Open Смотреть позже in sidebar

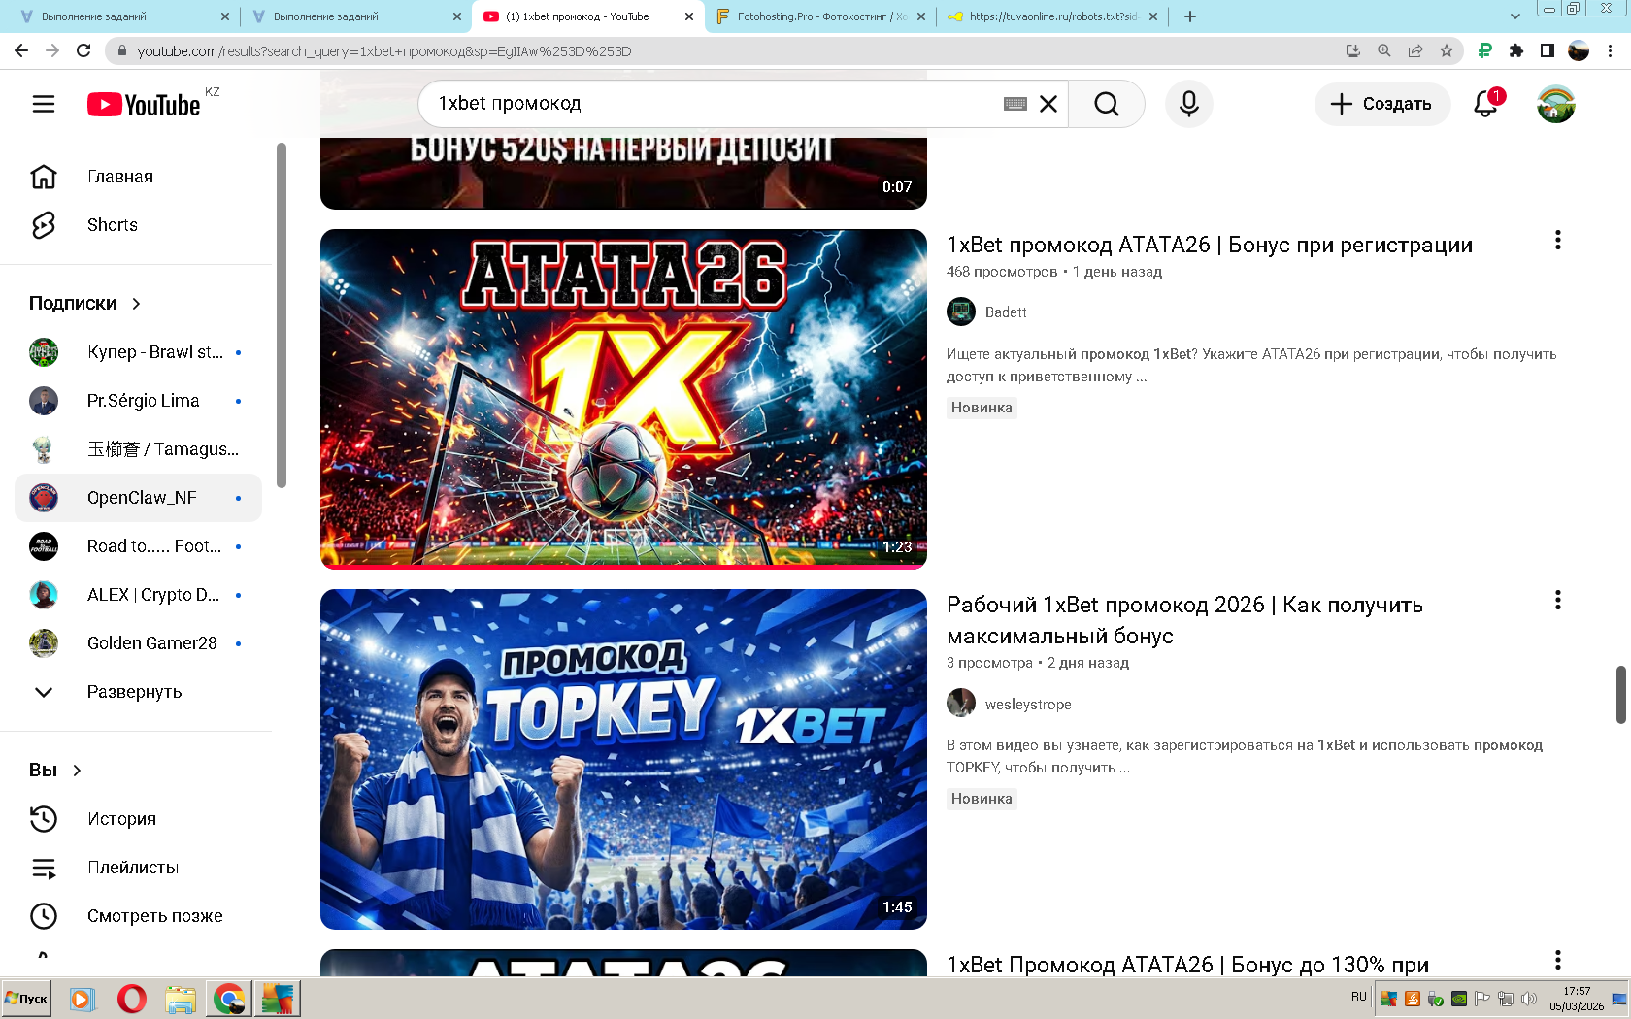138,916
